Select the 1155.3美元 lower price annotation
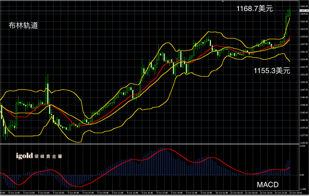Image resolution: width=309 pixels, height=196 pixels. 272,71
